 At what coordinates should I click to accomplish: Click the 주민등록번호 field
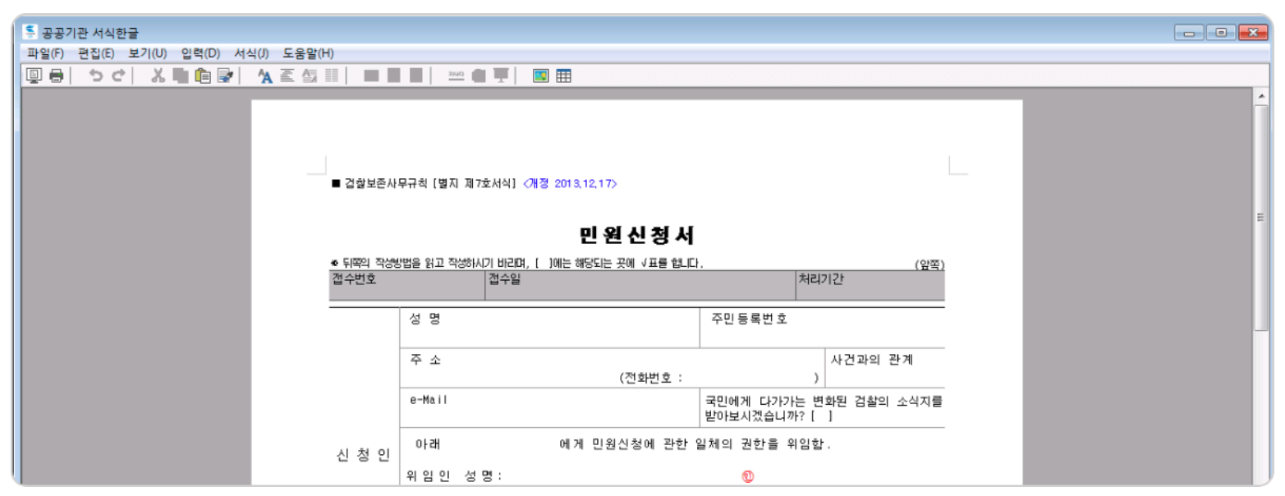click(822, 328)
